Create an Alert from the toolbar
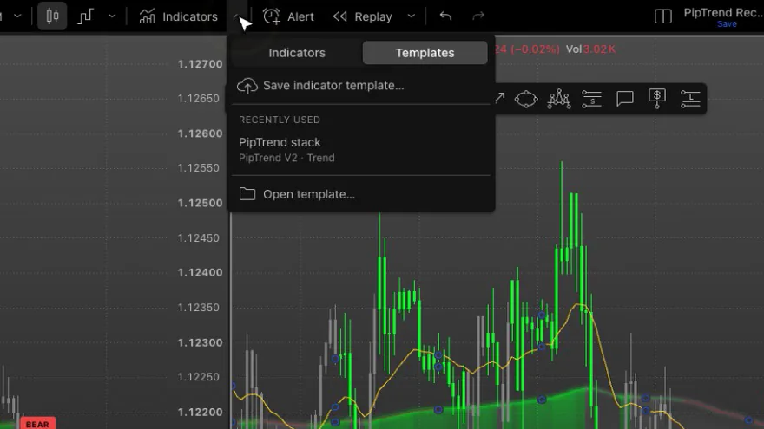Image resolution: width=764 pixels, height=429 pixels. (x=288, y=16)
